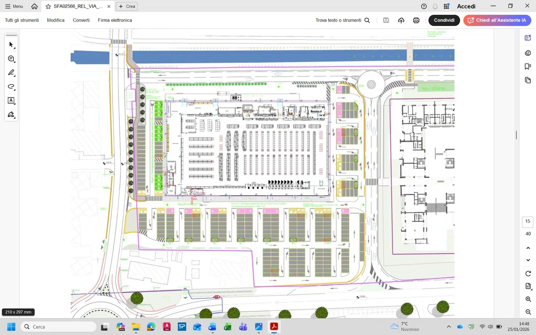Screen dimensions: 536x335
Task: Open the fill and sign pen tool
Action: click(x=12, y=115)
